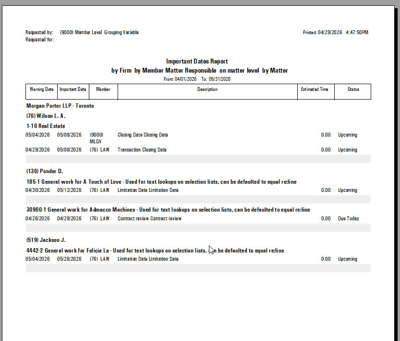Image resolution: width=400 pixels, height=341 pixels.
Task: Click the "Transaction Closing Date" description
Action: 142,150
